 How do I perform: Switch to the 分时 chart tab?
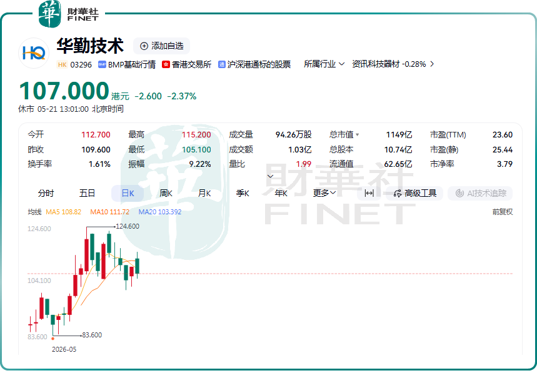coord(46,194)
